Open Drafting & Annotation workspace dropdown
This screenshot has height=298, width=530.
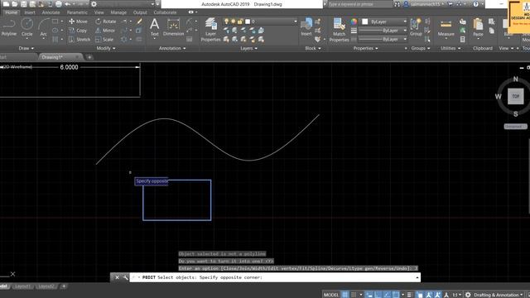(498, 295)
